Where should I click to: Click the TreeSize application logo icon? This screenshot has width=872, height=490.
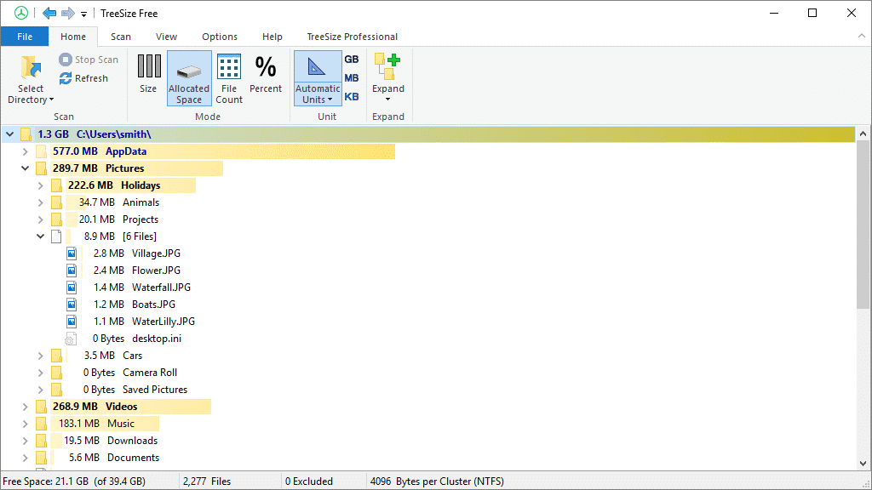pyautogui.click(x=21, y=13)
